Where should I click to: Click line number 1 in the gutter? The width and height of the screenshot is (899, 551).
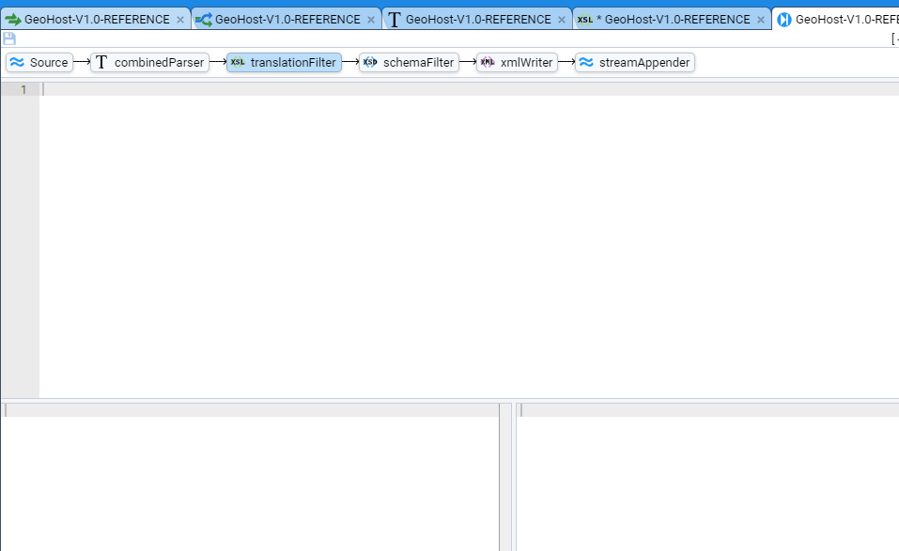pos(23,89)
